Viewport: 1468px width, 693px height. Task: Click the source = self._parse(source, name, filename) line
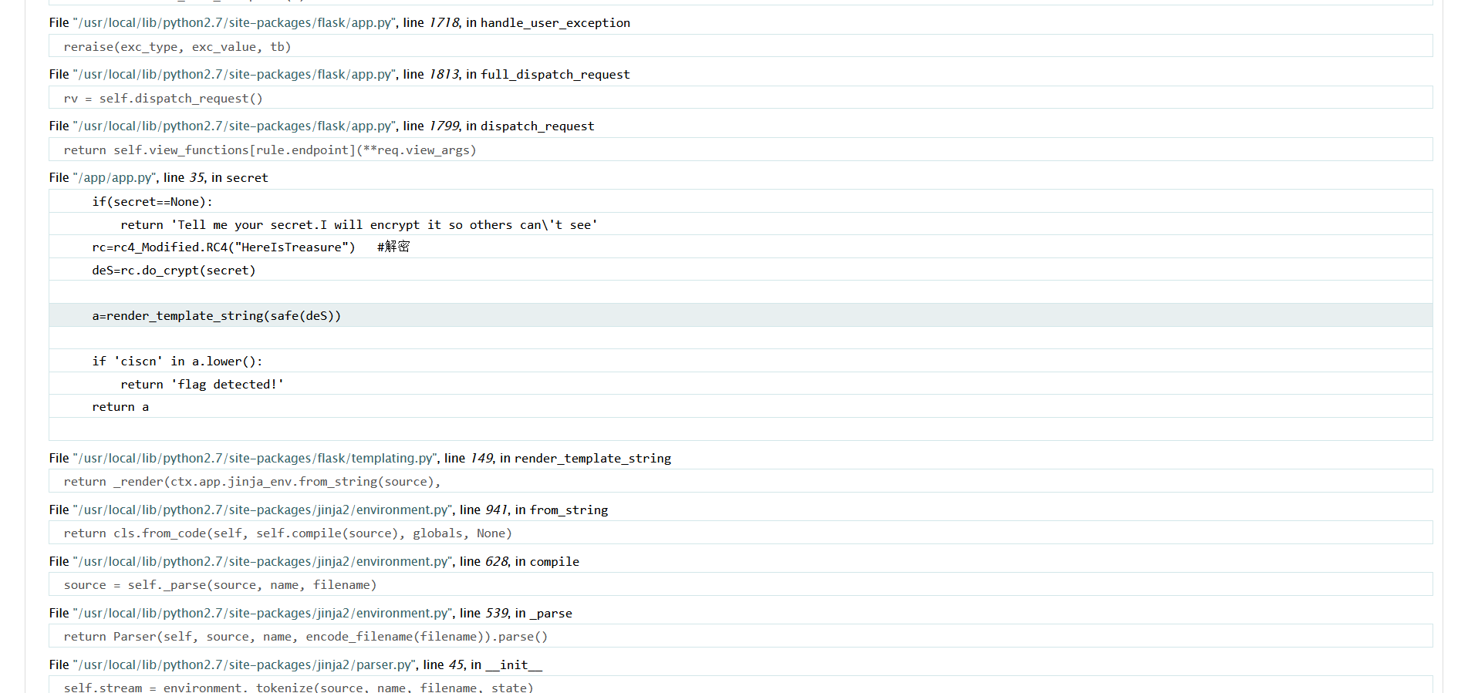pyautogui.click(x=741, y=584)
